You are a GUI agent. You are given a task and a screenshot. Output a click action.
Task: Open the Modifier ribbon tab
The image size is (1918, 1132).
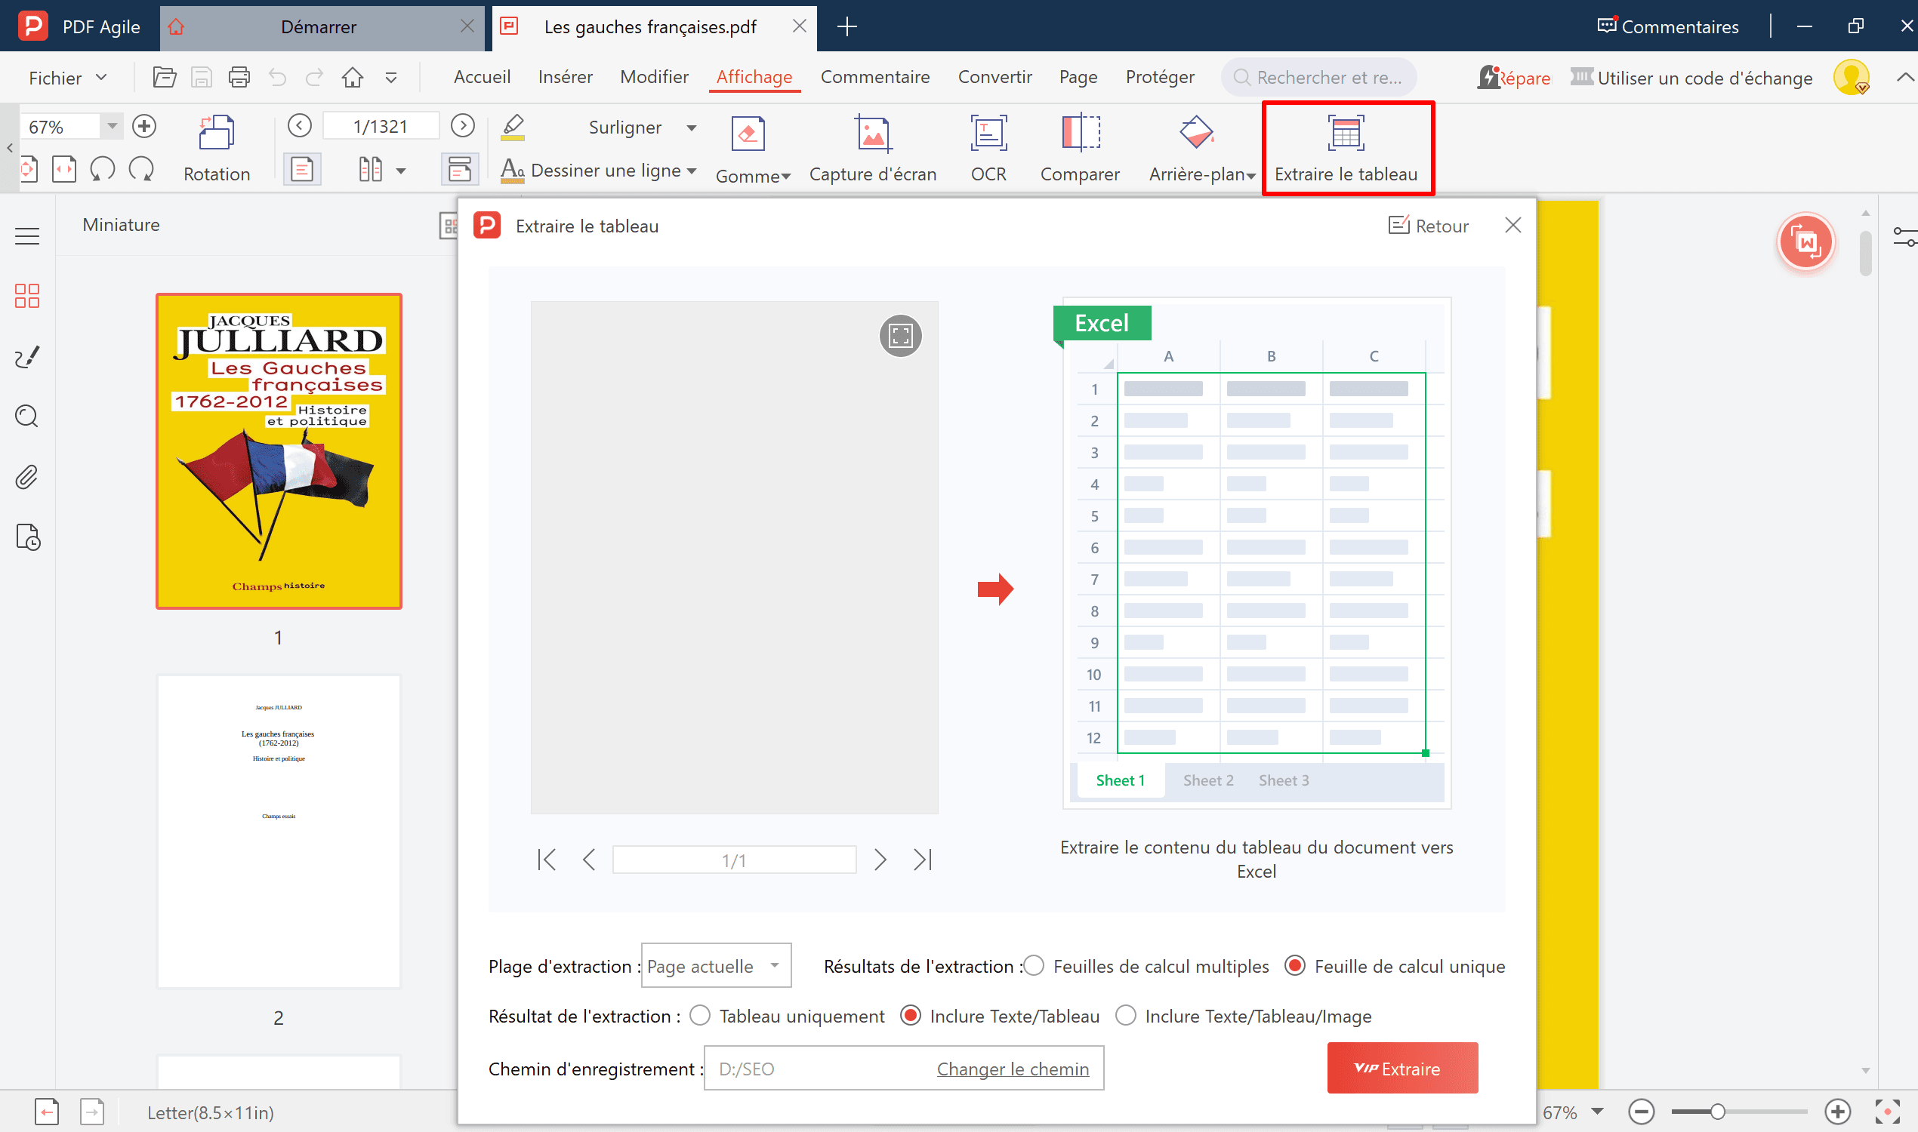pyautogui.click(x=654, y=77)
